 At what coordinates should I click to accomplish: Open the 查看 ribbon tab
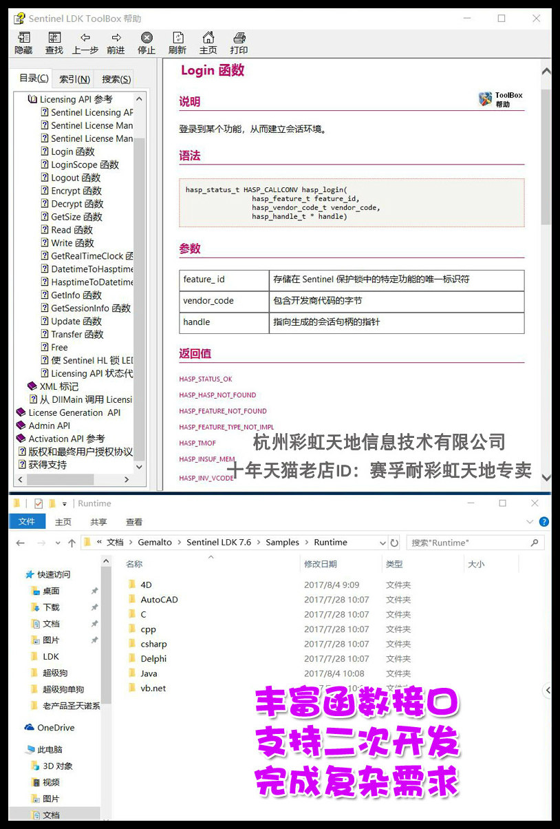tap(134, 522)
